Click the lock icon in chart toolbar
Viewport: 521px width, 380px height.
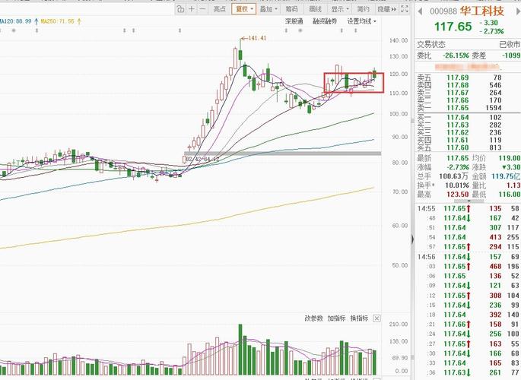180,9
